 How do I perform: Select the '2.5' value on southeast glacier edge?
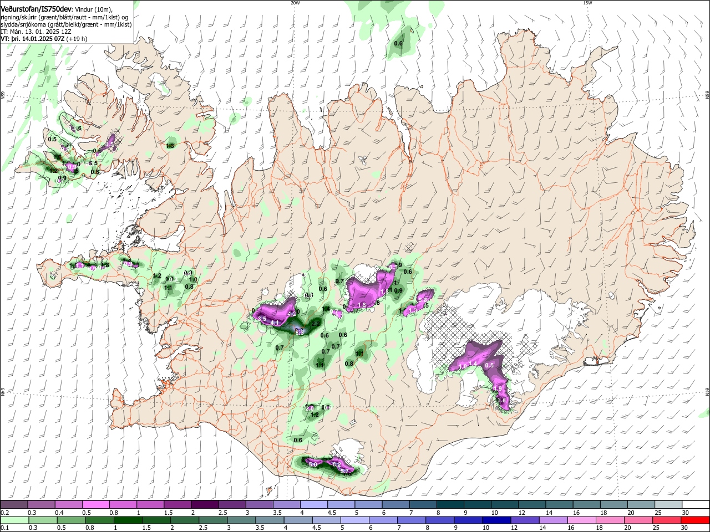pos(501,400)
